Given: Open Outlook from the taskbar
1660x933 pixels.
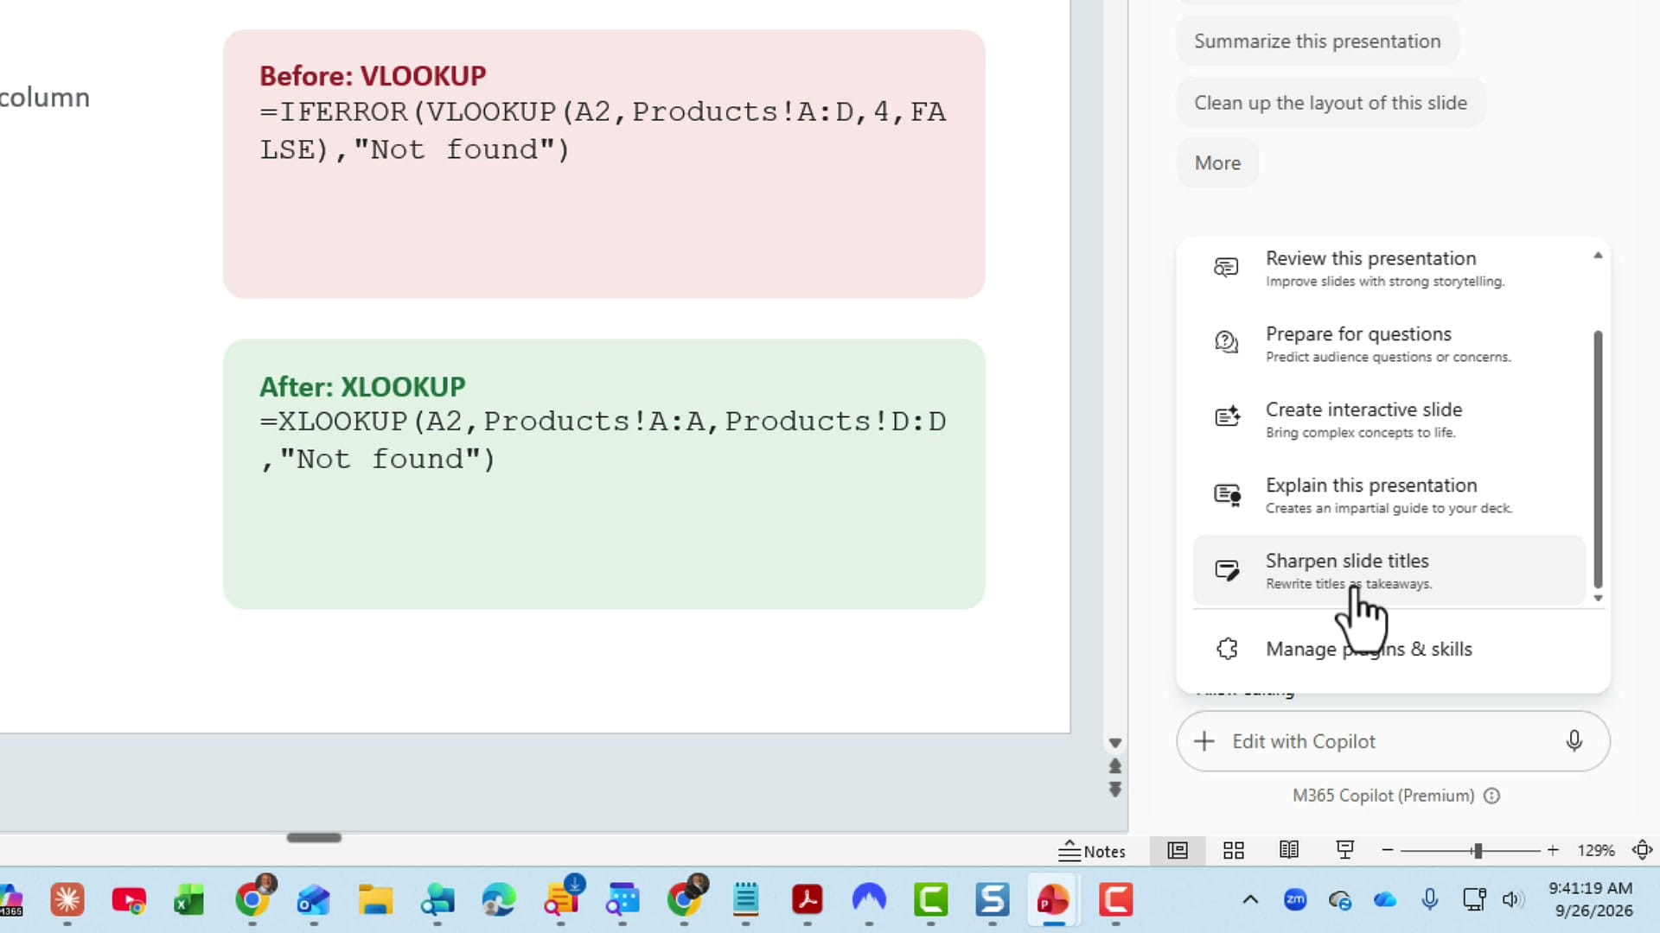Looking at the screenshot, I should [313, 900].
